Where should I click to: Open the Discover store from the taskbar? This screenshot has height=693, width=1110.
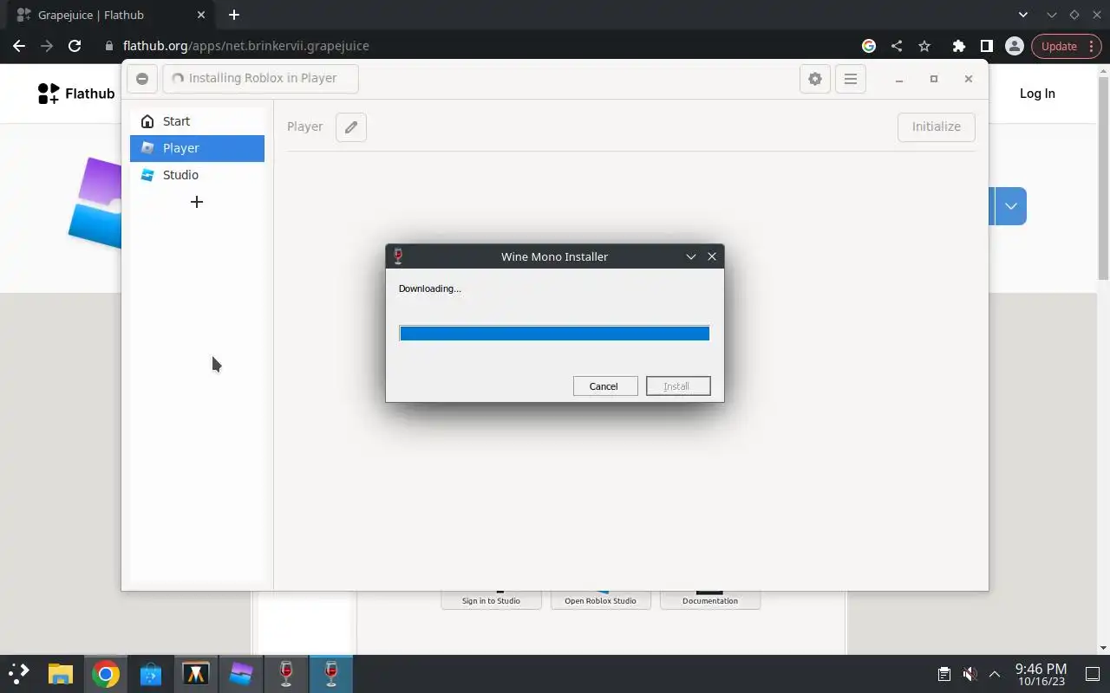pyautogui.click(x=151, y=673)
